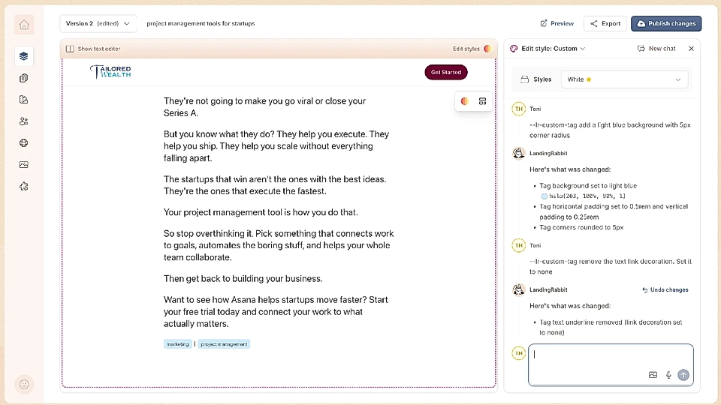Open the people icon in sidebar
Viewport: 721px width, 405px height.
pos(24,121)
